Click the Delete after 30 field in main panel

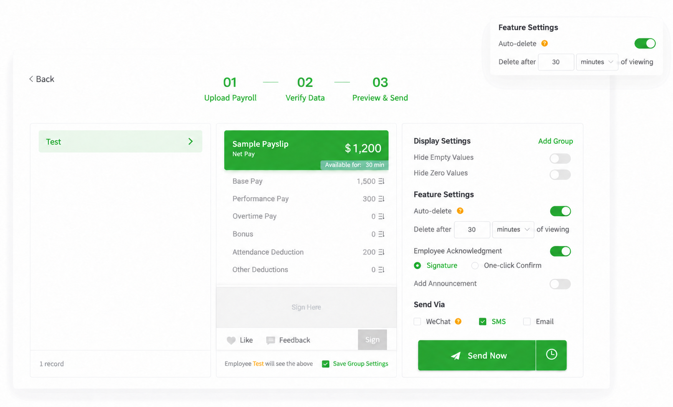(x=472, y=230)
